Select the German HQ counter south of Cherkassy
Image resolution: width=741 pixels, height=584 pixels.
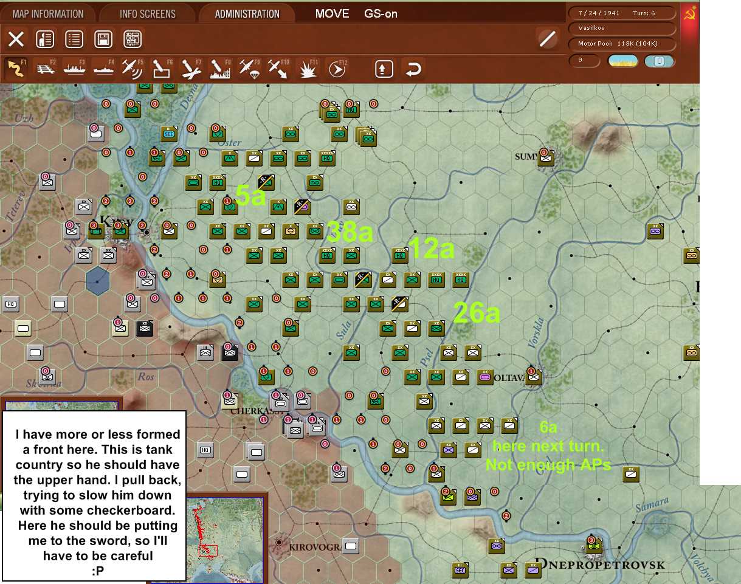205,450
